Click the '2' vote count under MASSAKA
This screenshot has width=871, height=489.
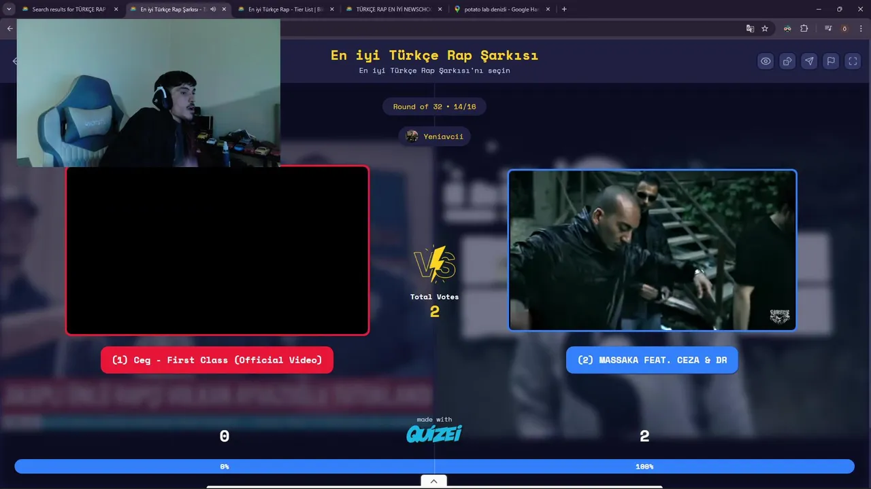click(644, 437)
